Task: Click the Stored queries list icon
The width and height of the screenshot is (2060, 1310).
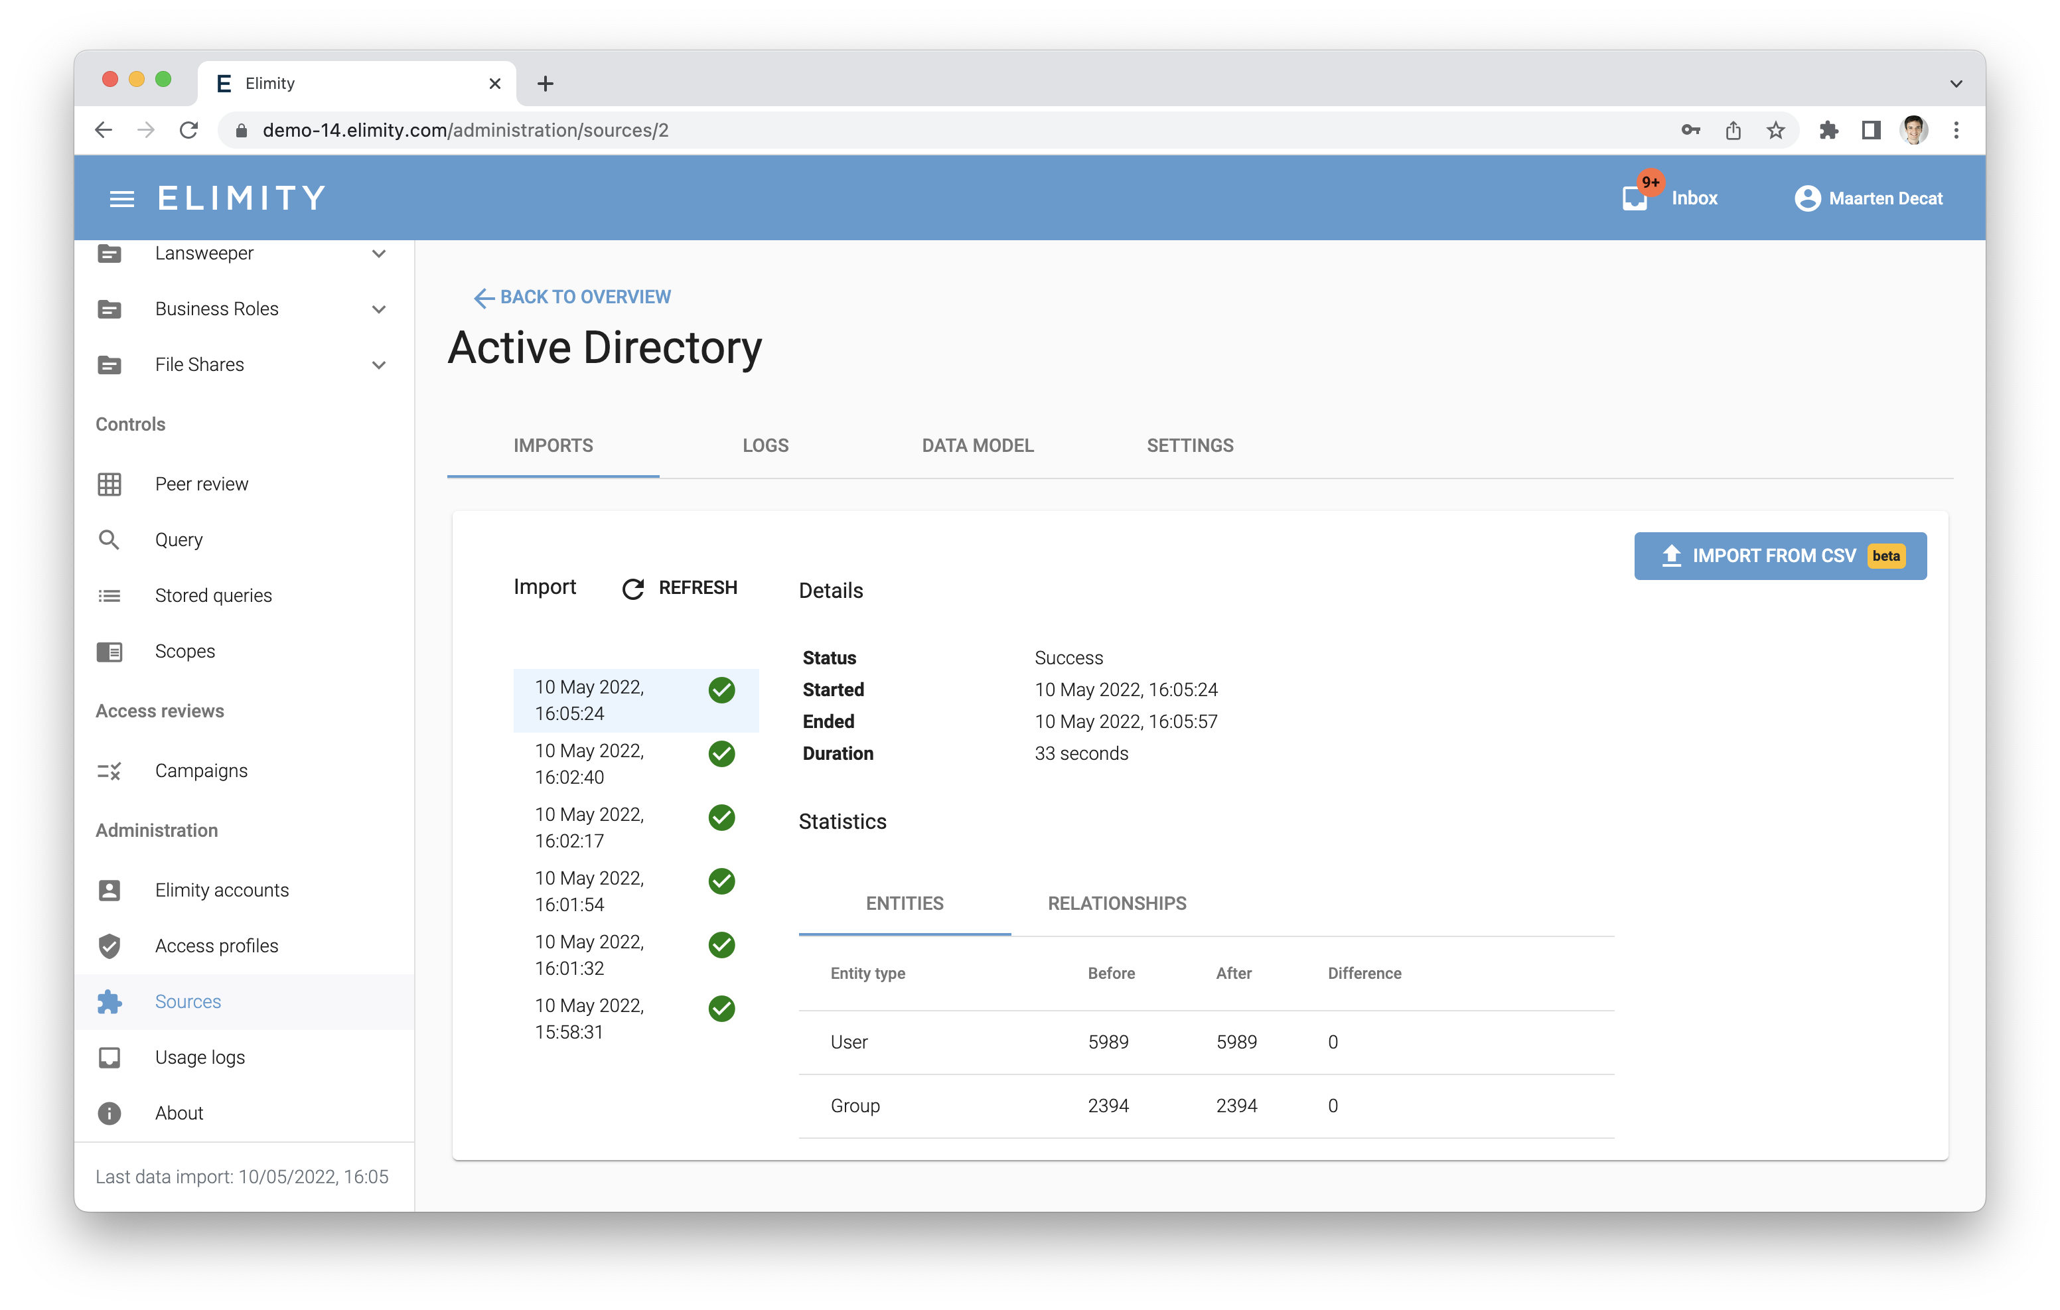Action: [110, 595]
